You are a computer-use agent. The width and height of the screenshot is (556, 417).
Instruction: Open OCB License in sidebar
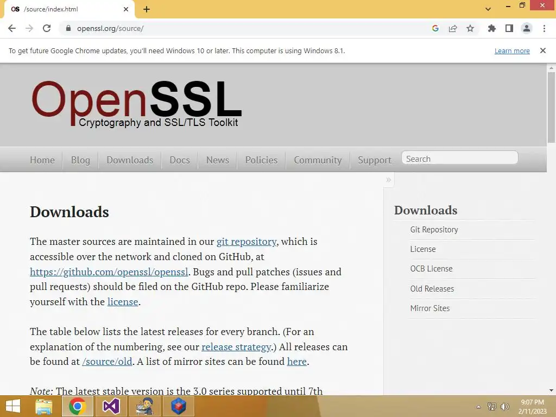(431, 269)
